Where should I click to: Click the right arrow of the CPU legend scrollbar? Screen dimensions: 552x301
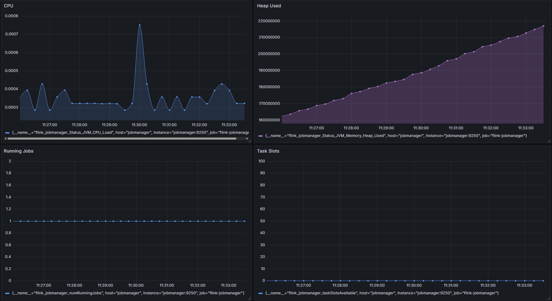tap(247, 139)
